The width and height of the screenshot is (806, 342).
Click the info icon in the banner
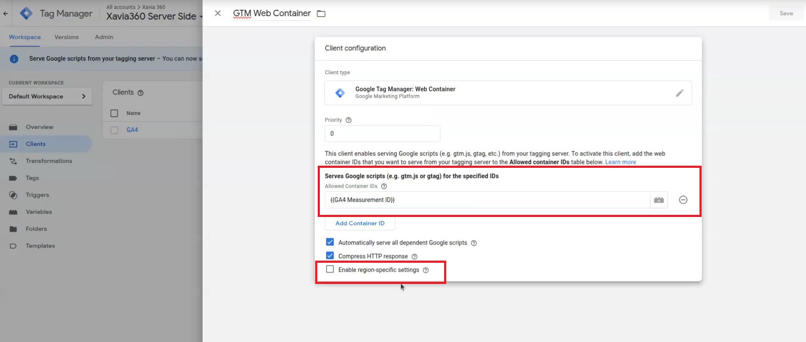(14, 59)
